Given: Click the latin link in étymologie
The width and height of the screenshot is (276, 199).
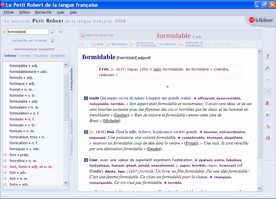Looking at the screenshot, I should tap(157, 69).
